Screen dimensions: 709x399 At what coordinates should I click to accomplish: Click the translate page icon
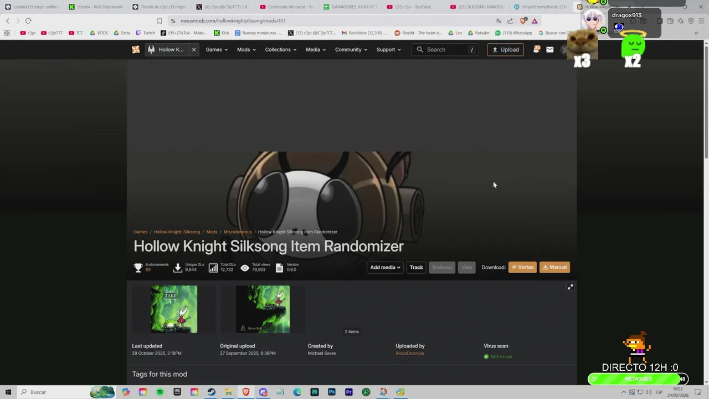coord(499,21)
